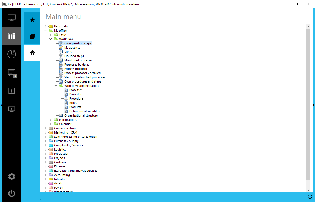Switch to the favorites star tab
315x202 pixels.
tap(32, 20)
